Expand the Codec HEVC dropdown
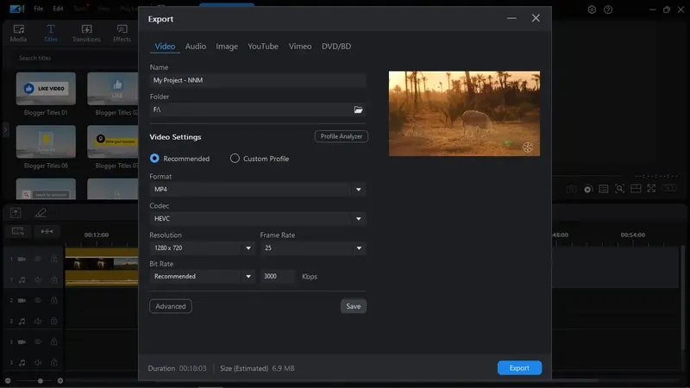This screenshot has width=690, height=388. coord(257,219)
